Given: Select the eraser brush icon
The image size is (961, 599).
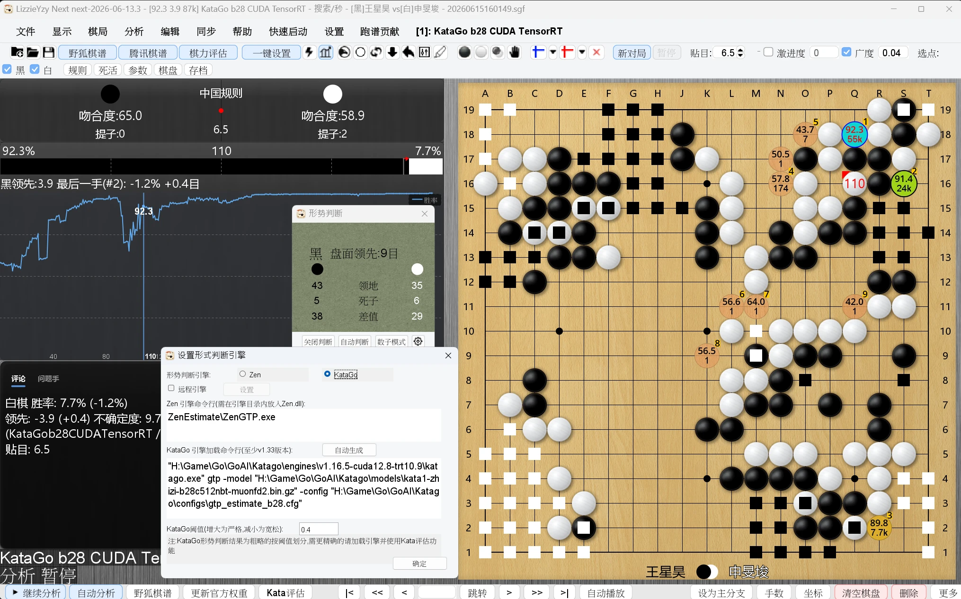Looking at the screenshot, I should [x=441, y=52].
